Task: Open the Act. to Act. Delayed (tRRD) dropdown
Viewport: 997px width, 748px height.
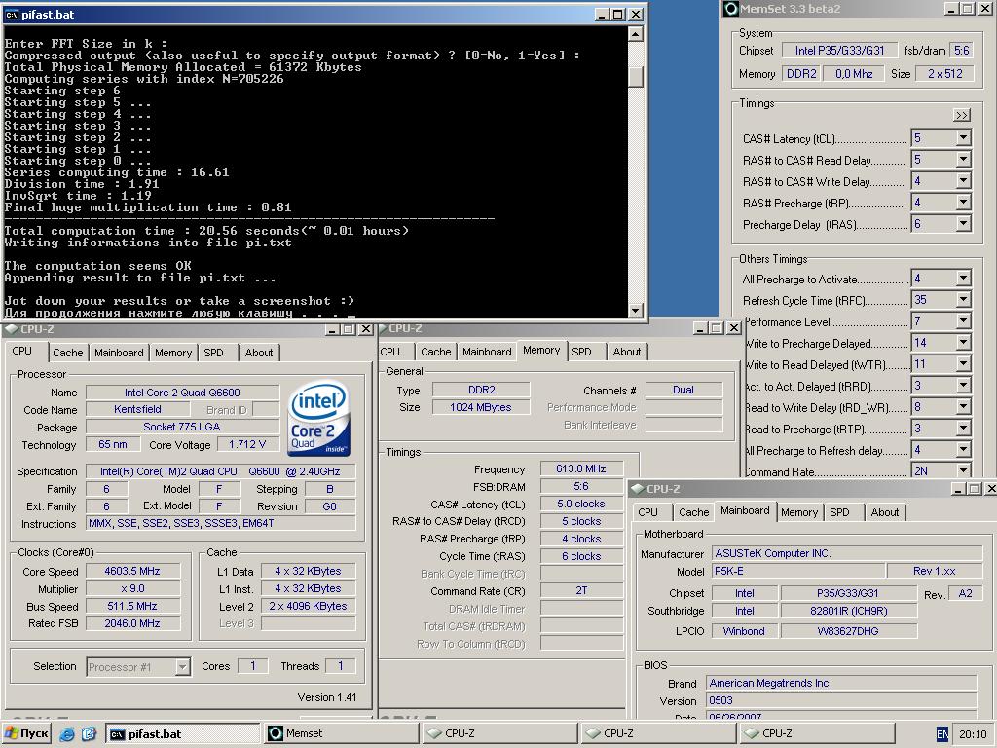Action: click(963, 386)
